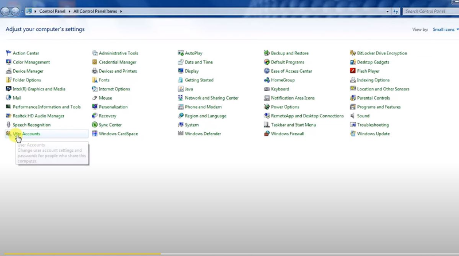Click All Control Panel Items breadcrumb

(95, 11)
